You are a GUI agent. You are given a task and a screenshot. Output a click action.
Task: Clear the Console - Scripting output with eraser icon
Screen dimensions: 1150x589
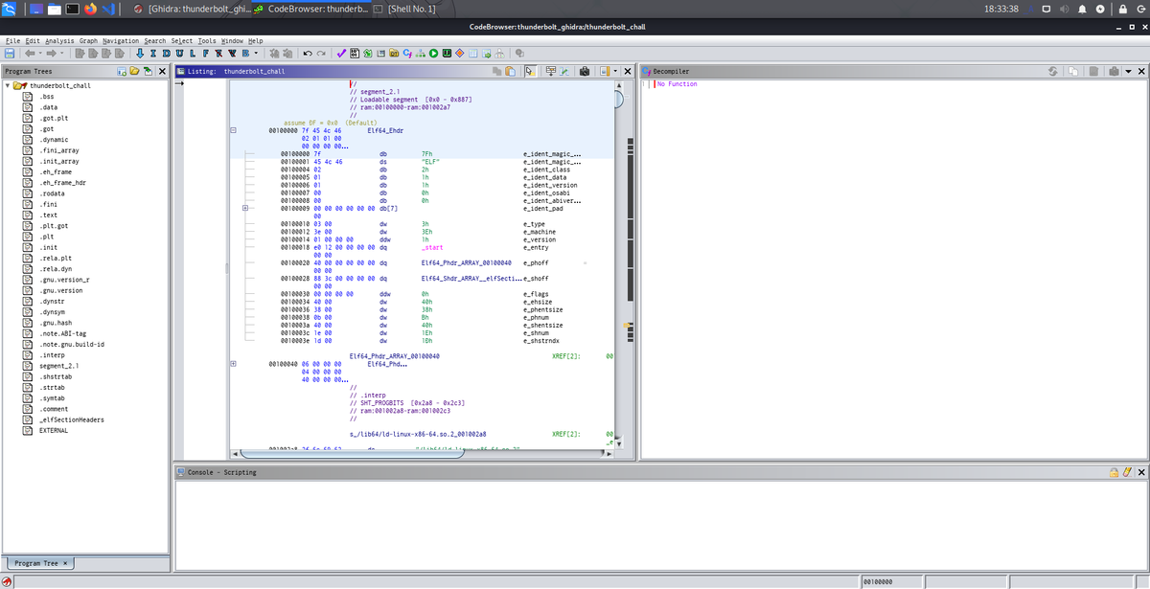1127,471
